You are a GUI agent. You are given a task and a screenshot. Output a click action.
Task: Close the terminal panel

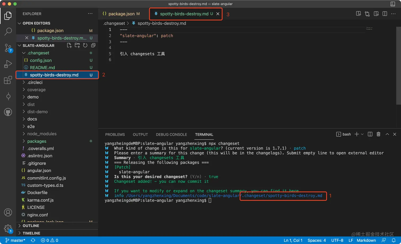click(395, 134)
